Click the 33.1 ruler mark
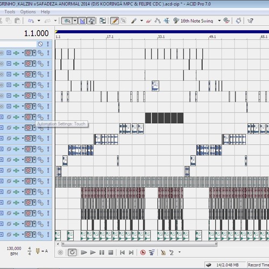 point(161,37)
